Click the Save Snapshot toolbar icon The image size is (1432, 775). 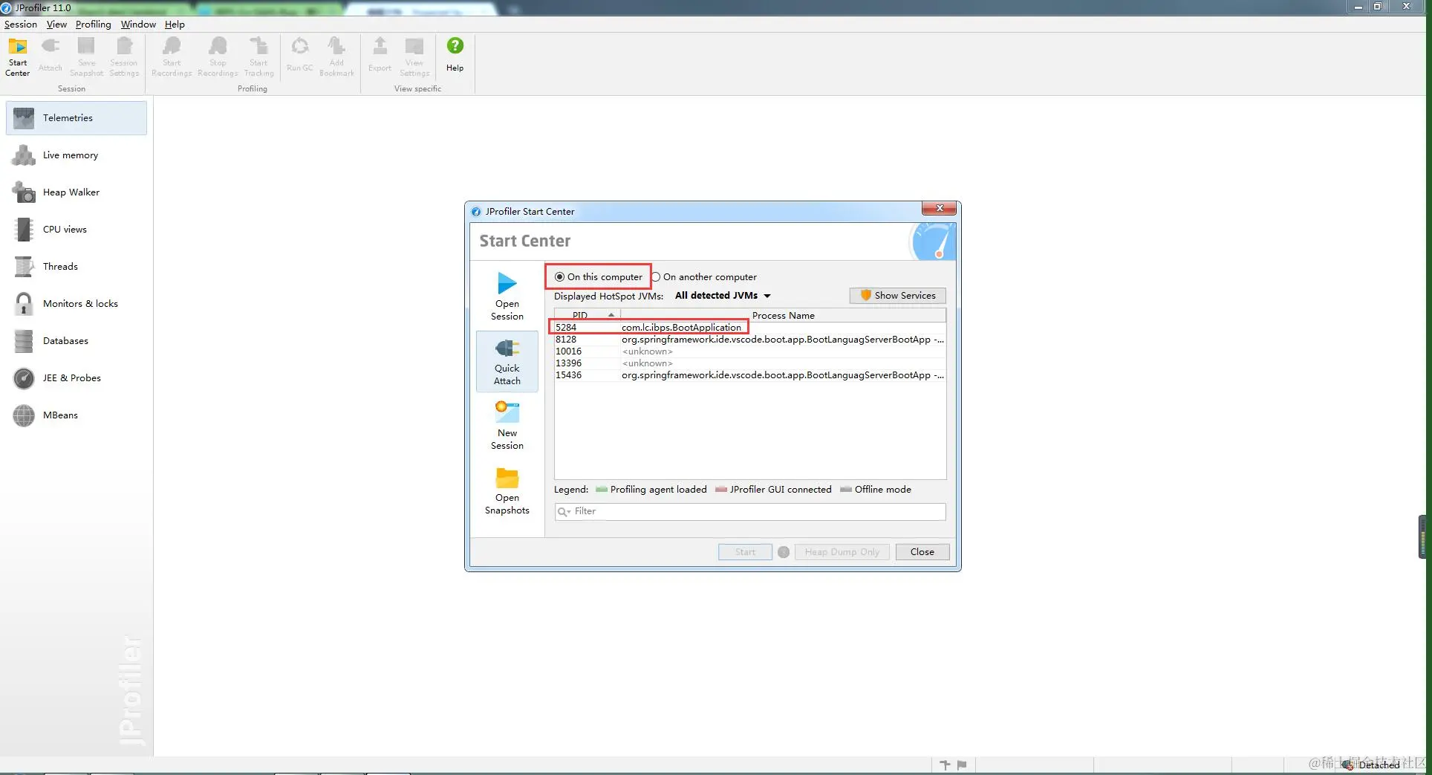86,56
